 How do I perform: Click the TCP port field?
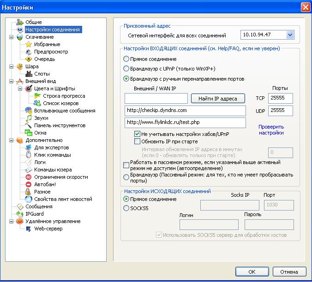280,98
